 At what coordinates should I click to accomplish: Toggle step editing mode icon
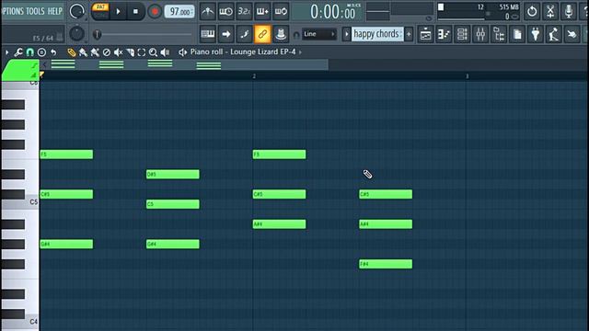tap(244, 34)
